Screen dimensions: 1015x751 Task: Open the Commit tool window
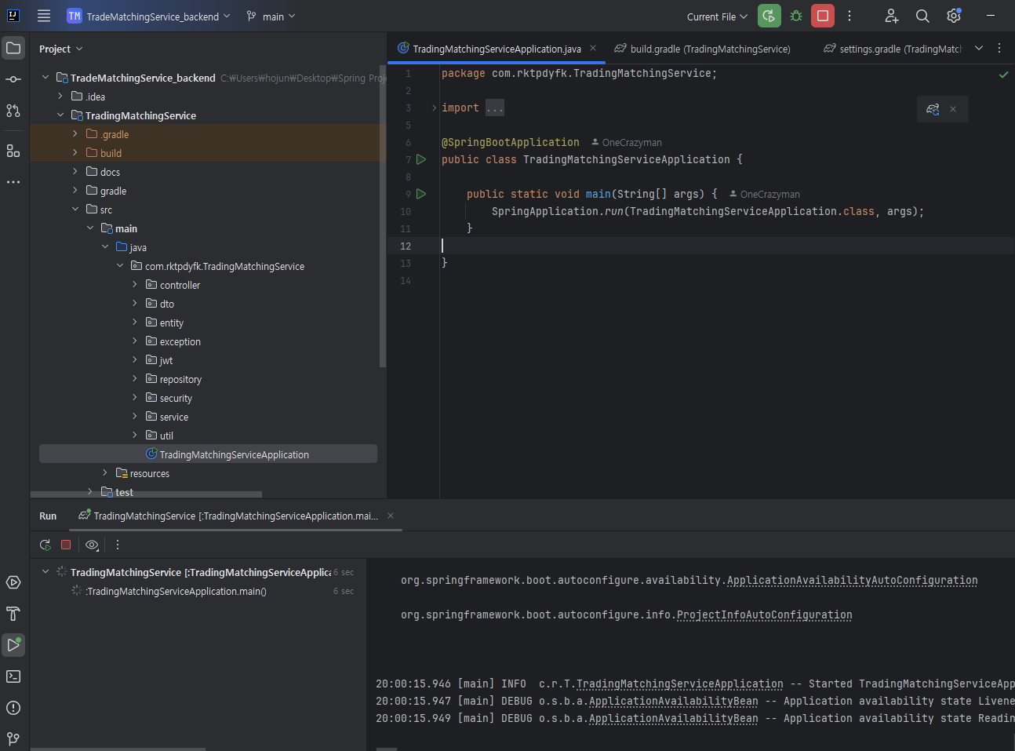(13, 80)
